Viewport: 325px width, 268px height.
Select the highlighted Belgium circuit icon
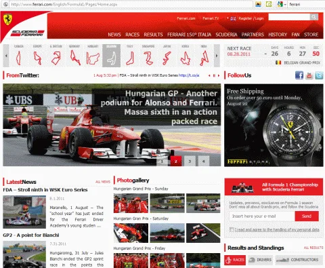(111, 56)
